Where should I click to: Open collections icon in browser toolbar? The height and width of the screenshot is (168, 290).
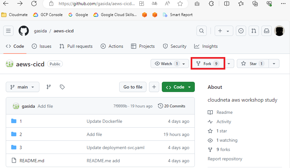pos(255,4)
